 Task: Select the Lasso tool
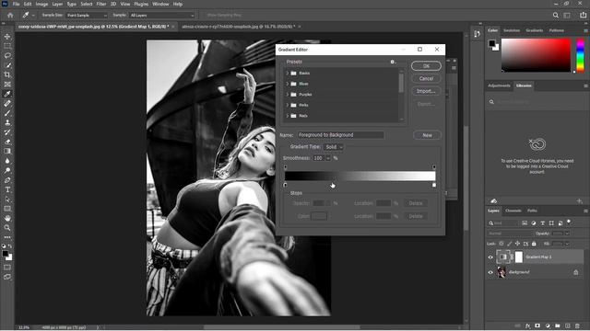coord(7,55)
